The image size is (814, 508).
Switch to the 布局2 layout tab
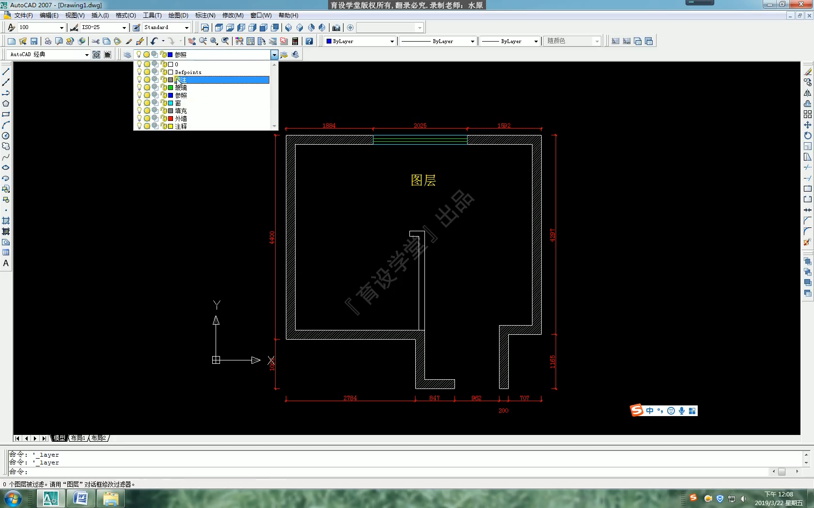point(99,438)
